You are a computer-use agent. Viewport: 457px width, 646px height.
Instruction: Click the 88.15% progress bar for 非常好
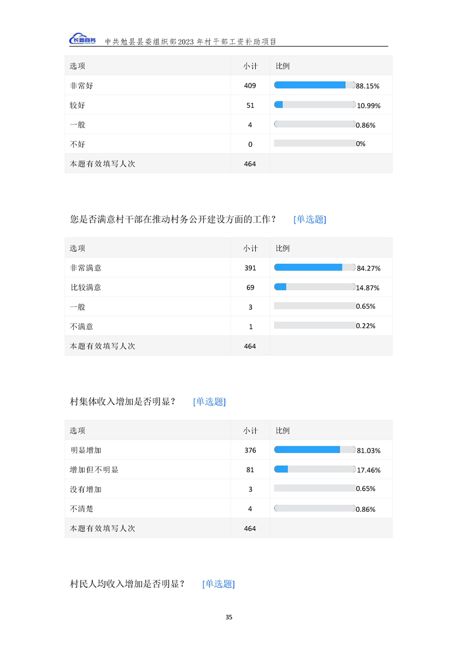(x=314, y=85)
